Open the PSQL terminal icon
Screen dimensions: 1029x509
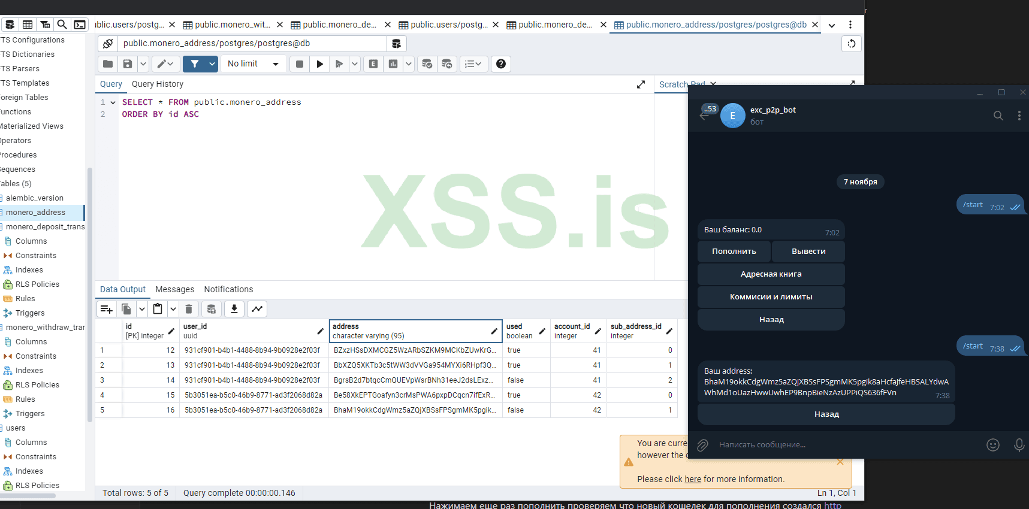(x=79, y=25)
